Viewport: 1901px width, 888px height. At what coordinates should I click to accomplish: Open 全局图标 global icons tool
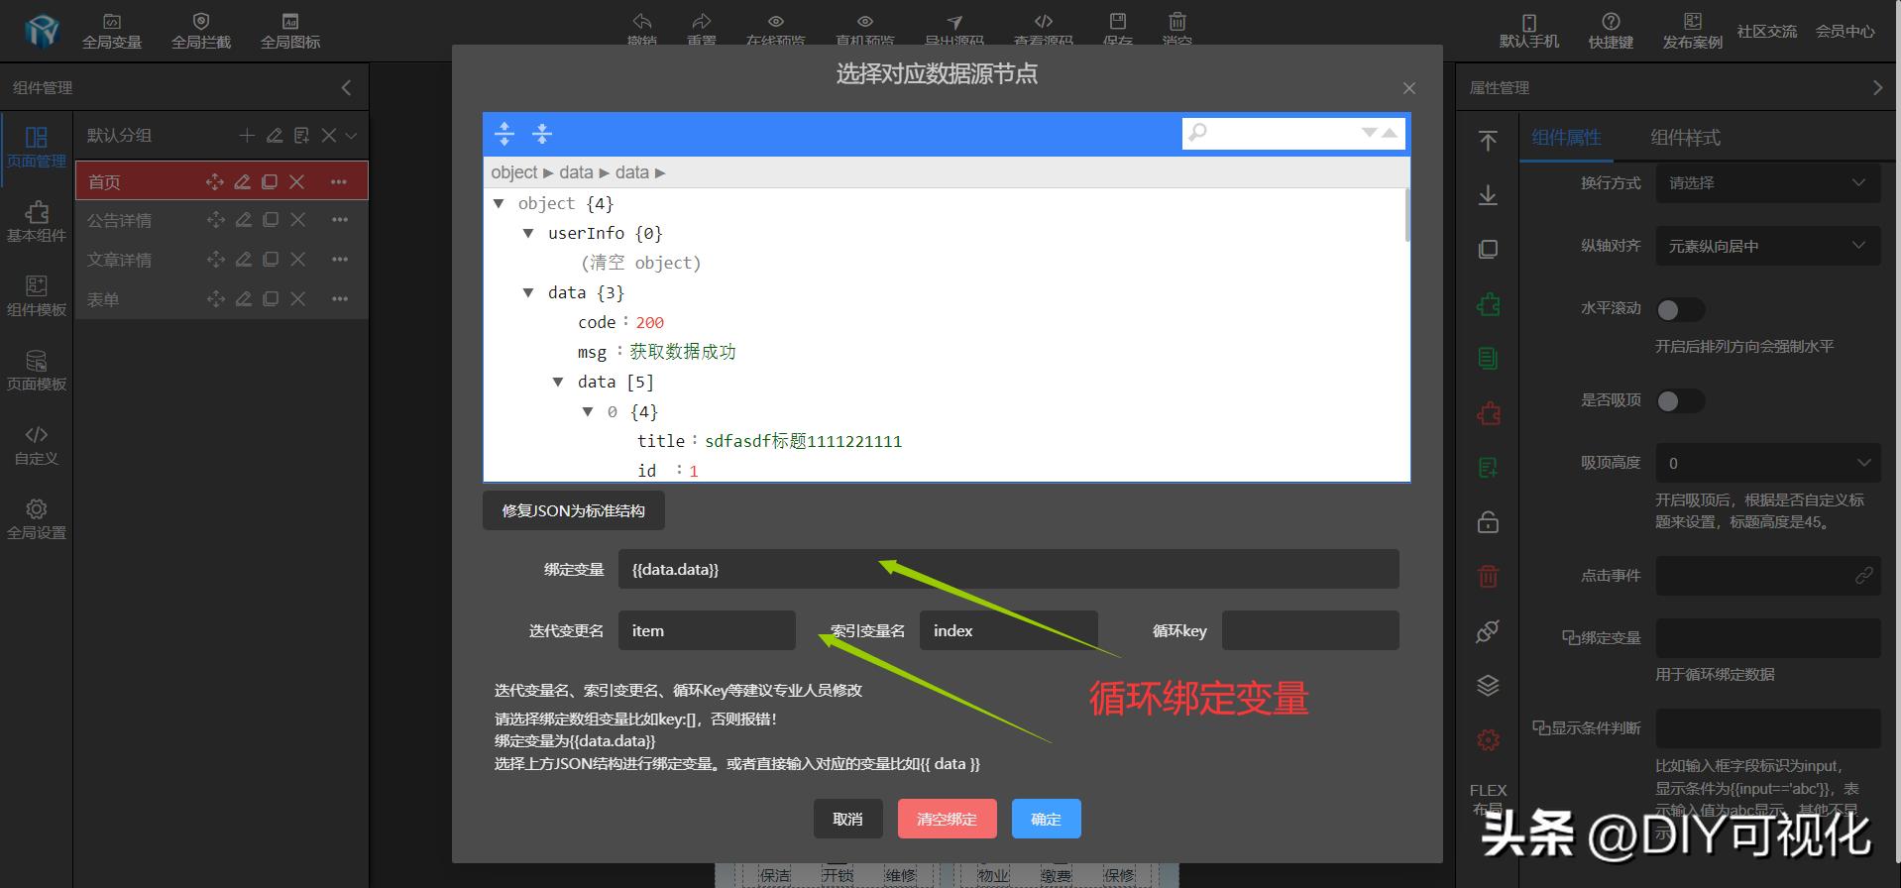pos(290,32)
